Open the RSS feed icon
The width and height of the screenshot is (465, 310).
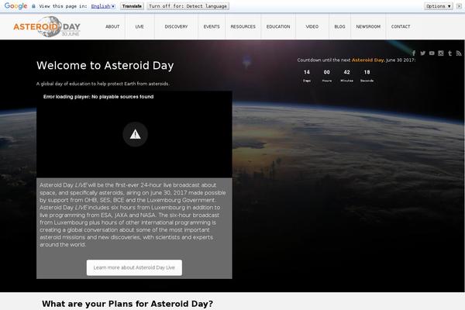pyautogui.click(x=459, y=53)
